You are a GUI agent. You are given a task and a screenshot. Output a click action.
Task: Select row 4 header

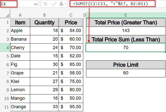tap(5, 48)
